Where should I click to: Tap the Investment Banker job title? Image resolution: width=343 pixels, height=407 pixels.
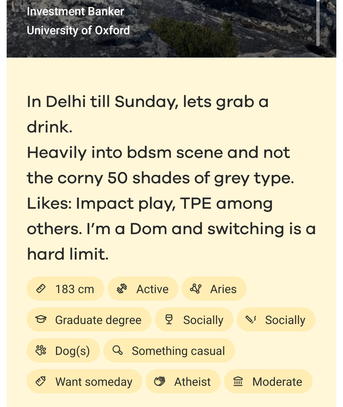point(75,11)
